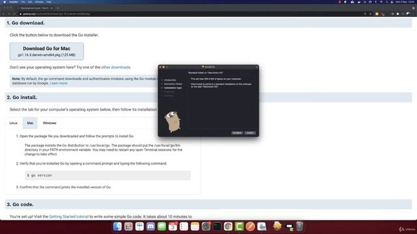Click the browser back arrow
The height and width of the screenshot is (234, 417).
[x=3, y=14]
